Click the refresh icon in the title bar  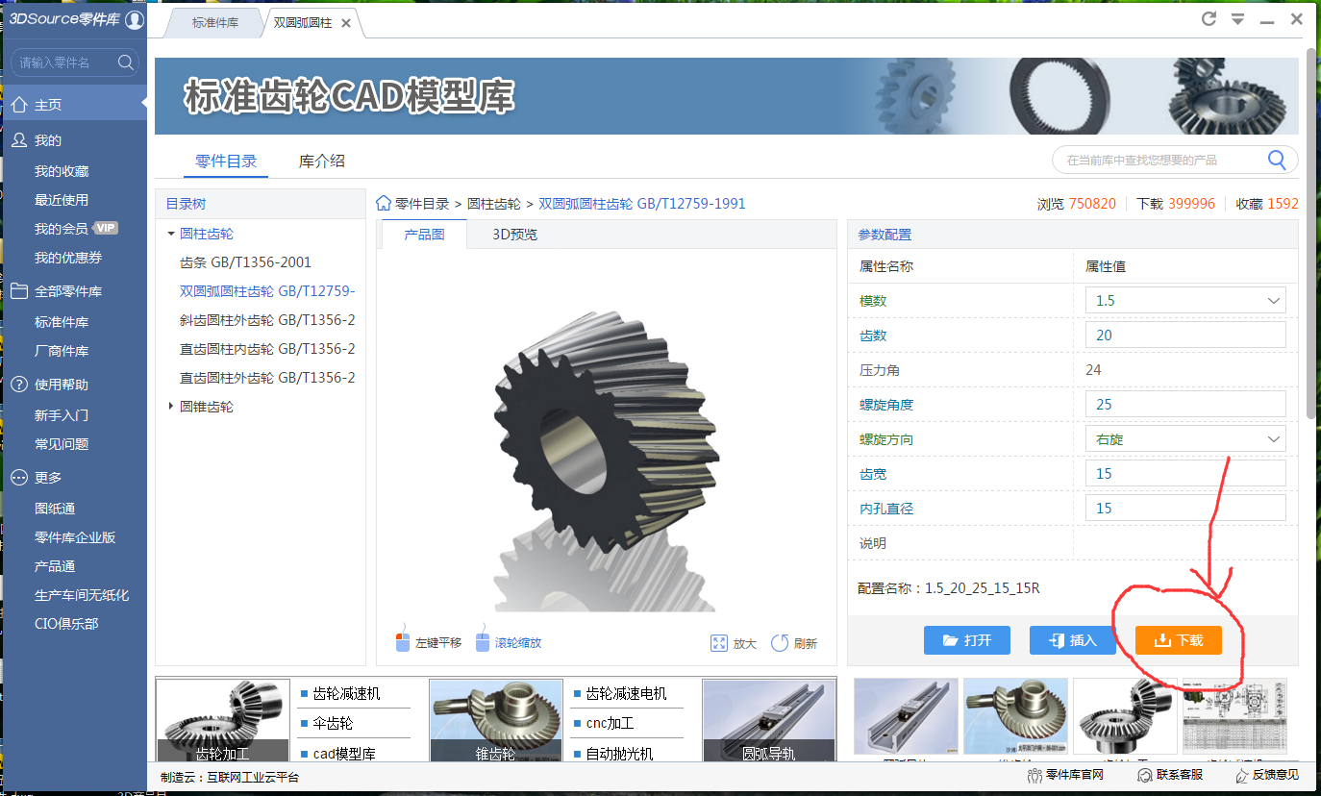(1209, 19)
